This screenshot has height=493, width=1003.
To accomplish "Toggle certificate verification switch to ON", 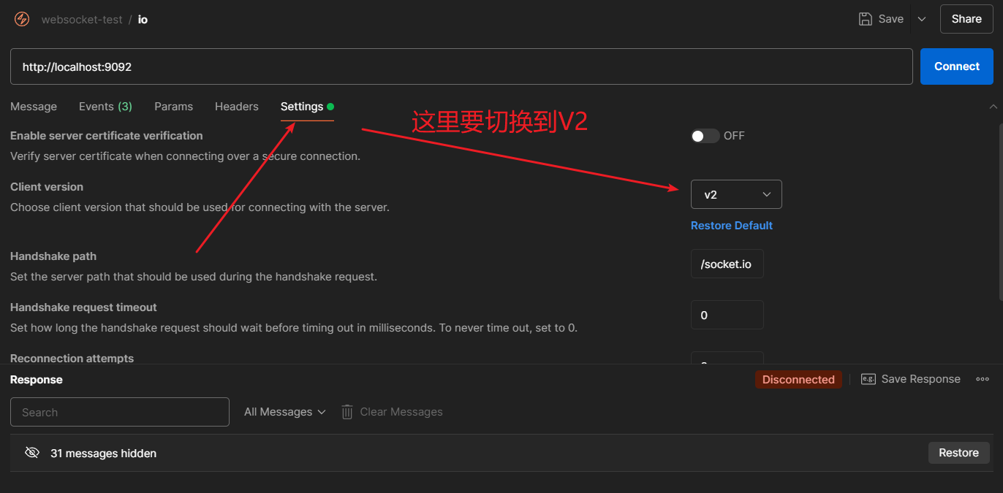I will click(704, 135).
